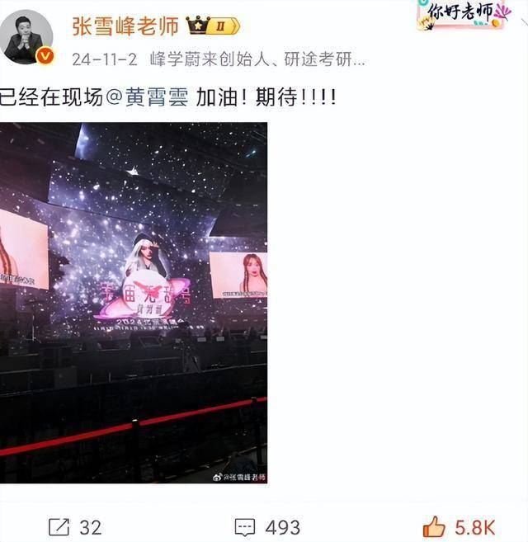Like the post with thumbs-up icon
This screenshot has height=542, width=528.
tap(434, 526)
